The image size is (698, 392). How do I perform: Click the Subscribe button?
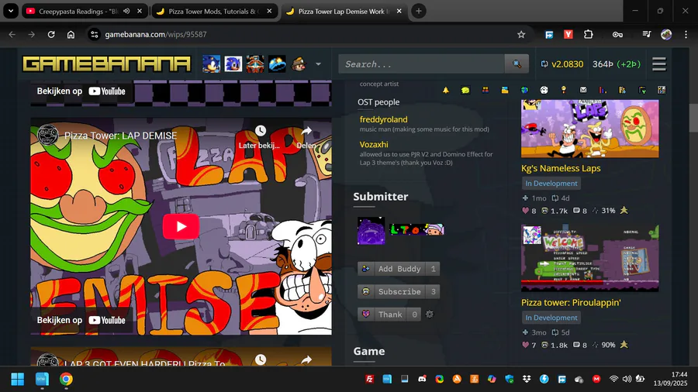pos(399,291)
